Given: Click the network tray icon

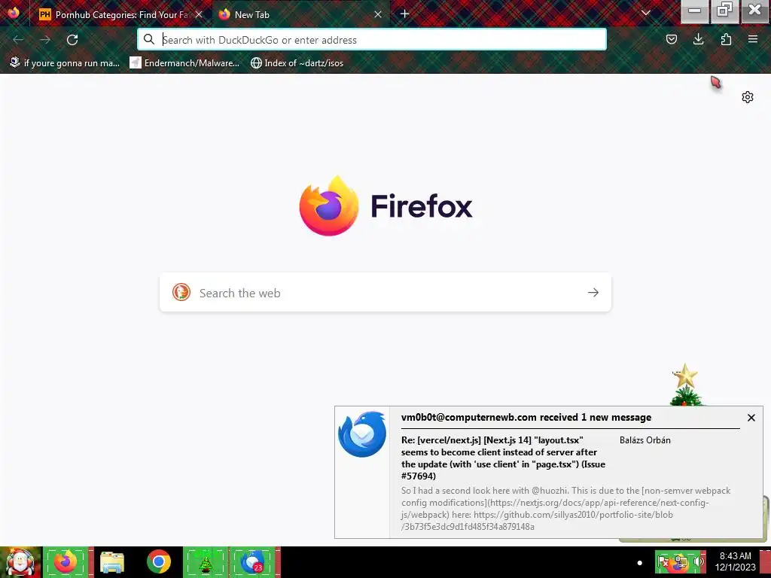Looking at the screenshot, I should click(x=681, y=561).
